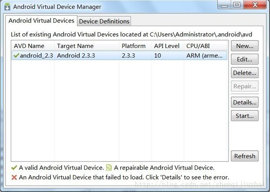Select the android_2.3 row in the list
The image size is (270, 192).
tap(120, 55)
